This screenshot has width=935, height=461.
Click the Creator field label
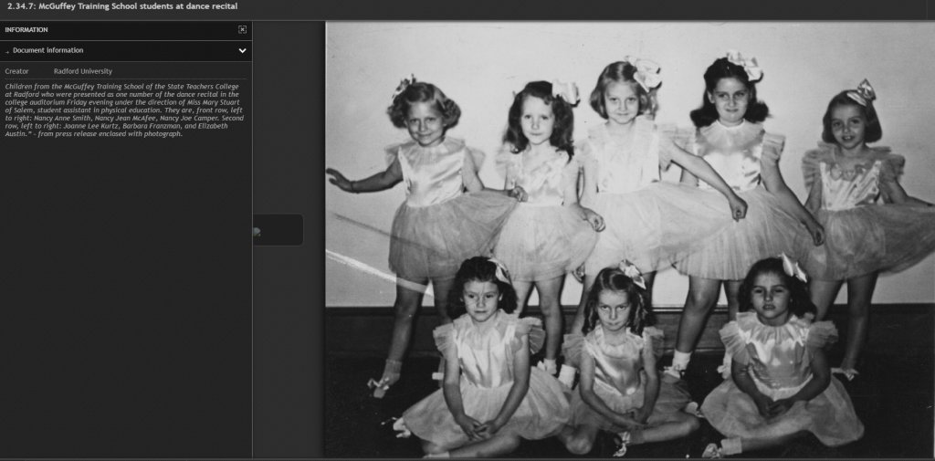(x=16, y=71)
